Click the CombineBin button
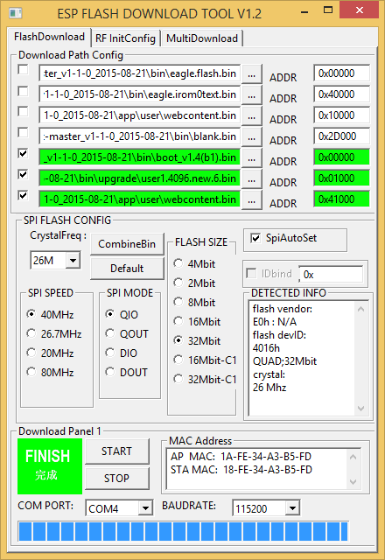Screen dimensions: 385x560 click(127, 244)
